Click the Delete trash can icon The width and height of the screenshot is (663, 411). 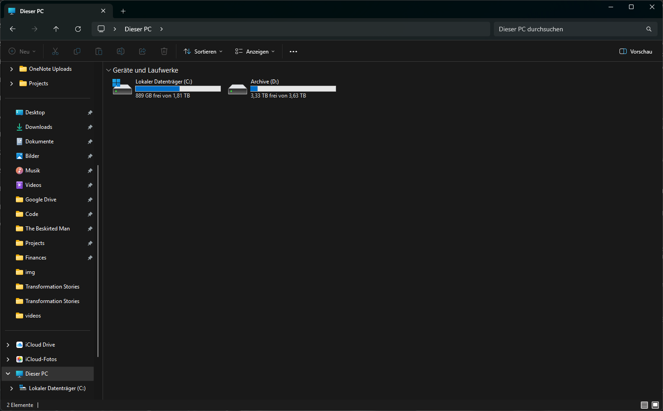pos(164,52)
